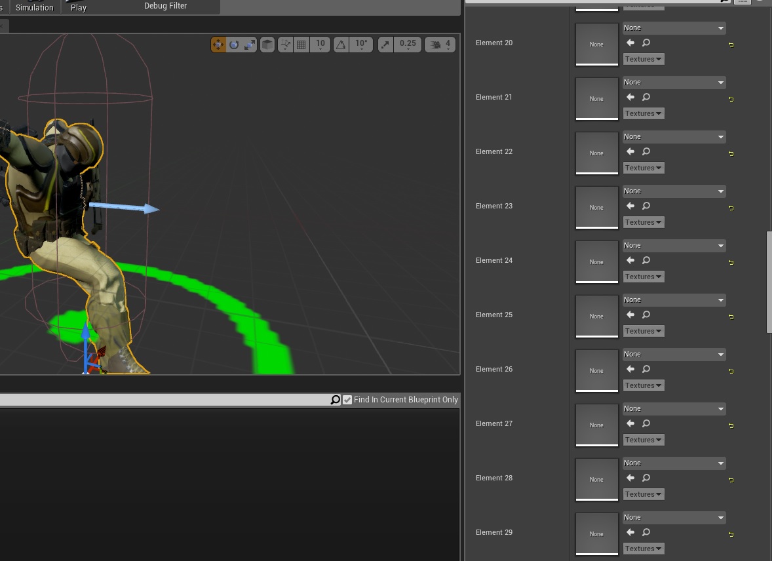Focus the Find Results search field
Screen dimensions: 776x561
click(x=165, y=400)
